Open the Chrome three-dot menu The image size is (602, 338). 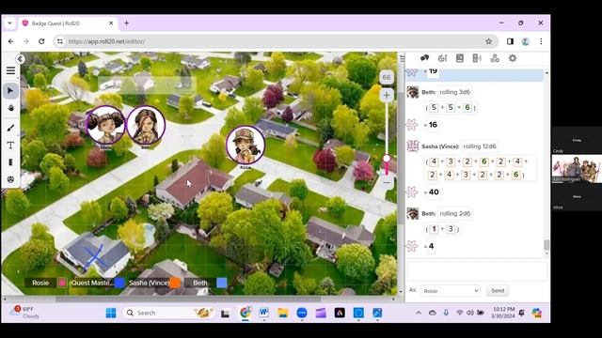click(x=541, y=41)
